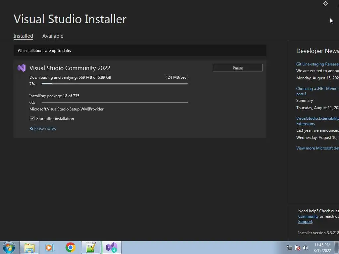Pause the Visual Studio installation
Image resolution: width=339 pixels, height=254 pixels.
point(238,68)
